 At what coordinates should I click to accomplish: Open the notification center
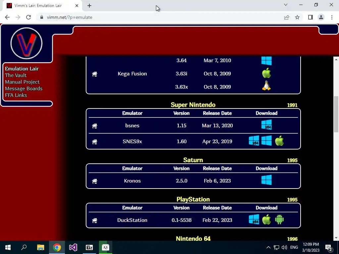coord(329,247)
